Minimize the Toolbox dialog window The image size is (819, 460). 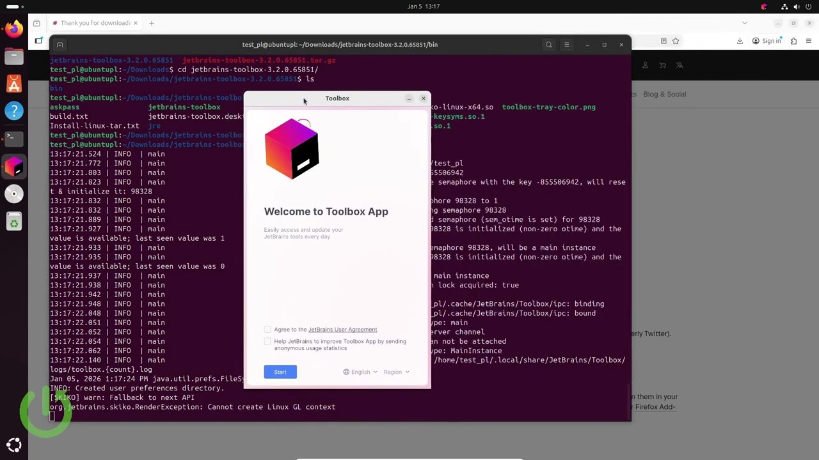point(409,98)
